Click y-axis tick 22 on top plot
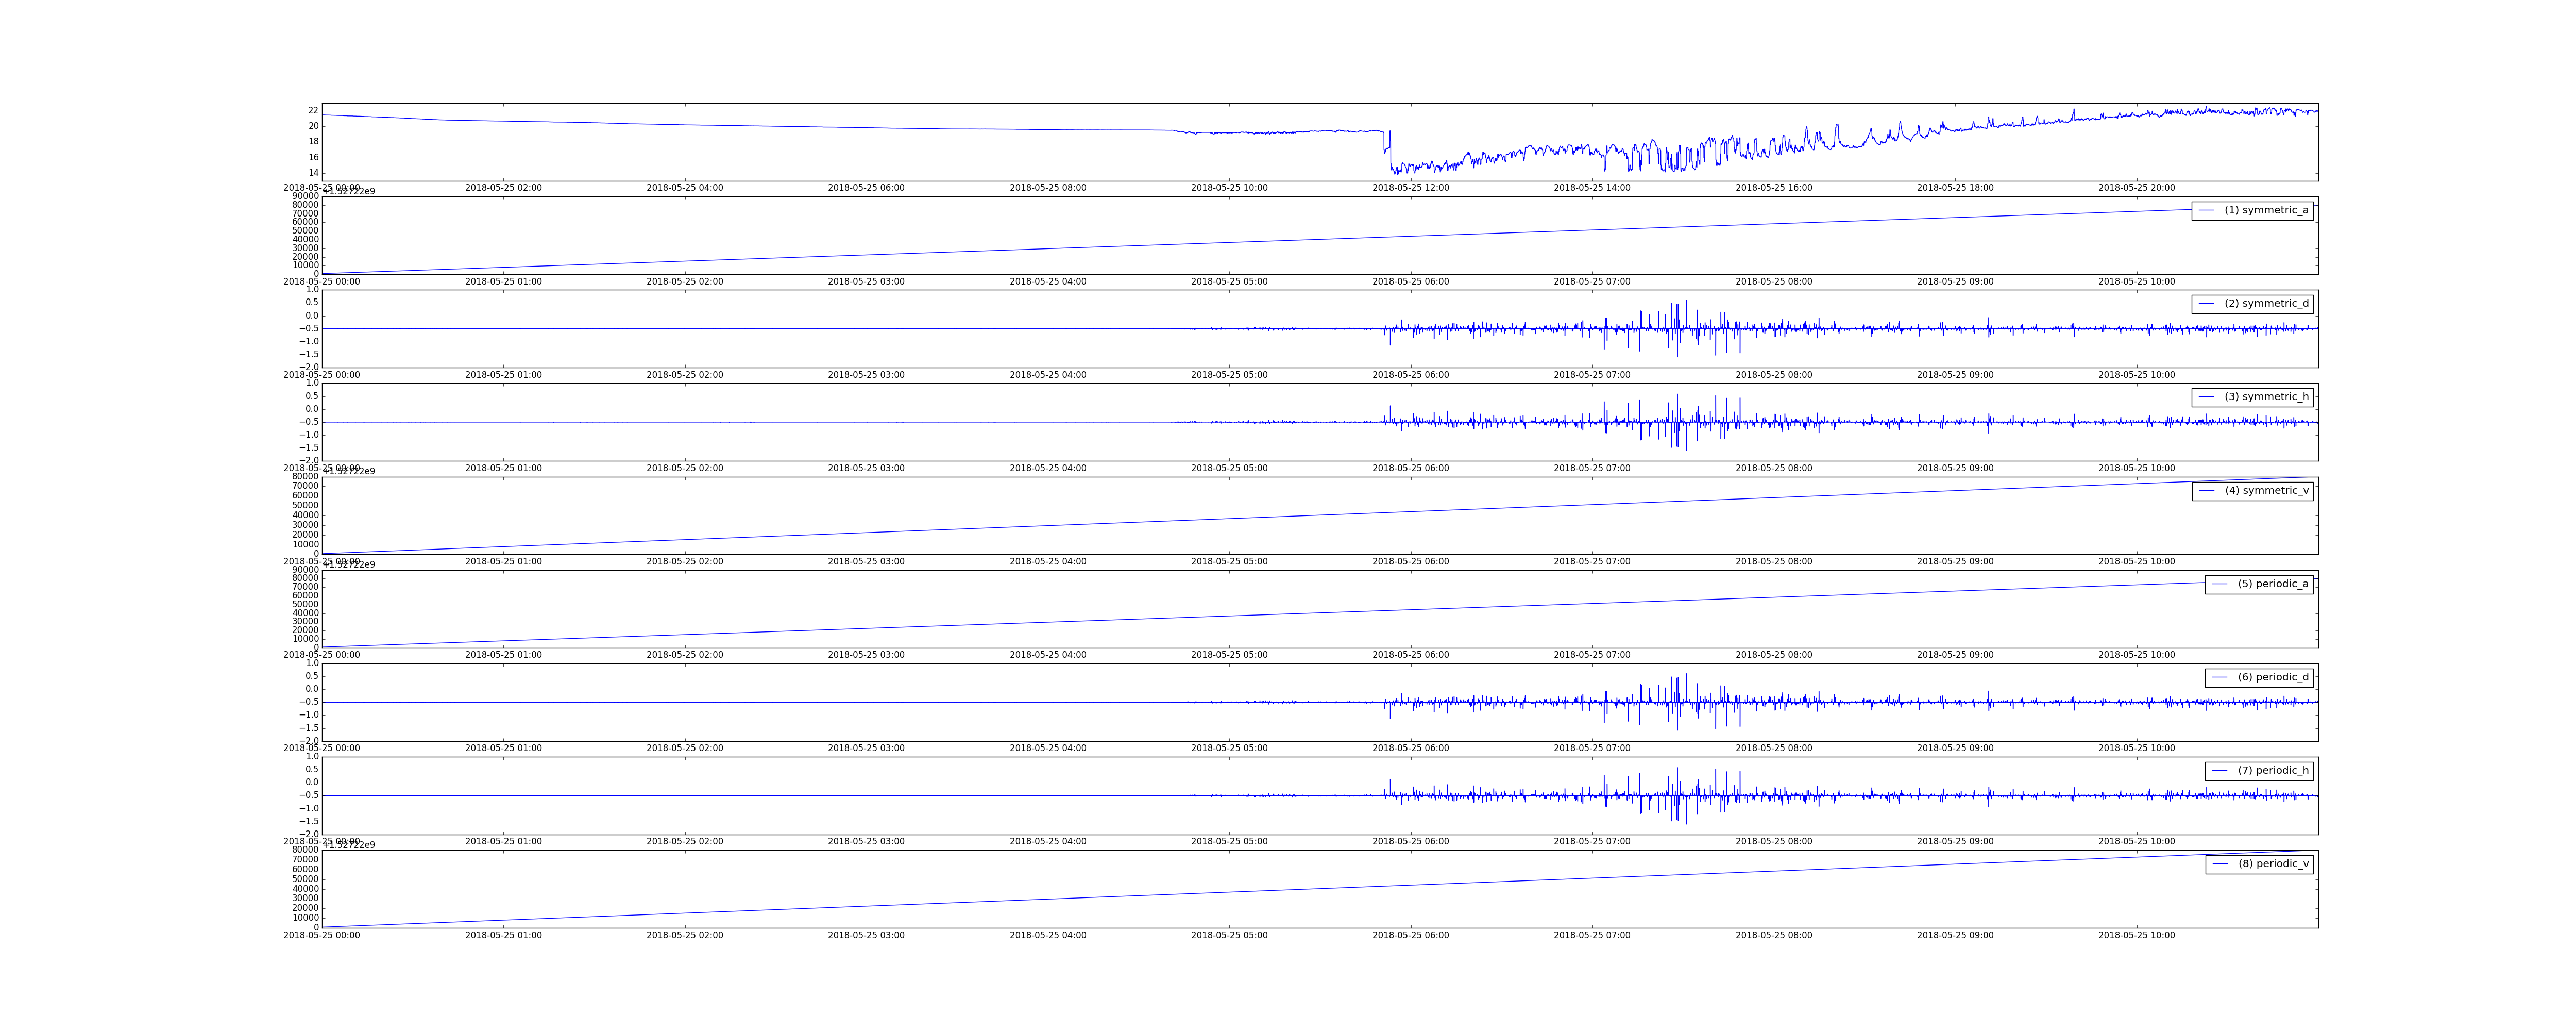The height and width of the screenshot is (1031, 2576). 313,110
